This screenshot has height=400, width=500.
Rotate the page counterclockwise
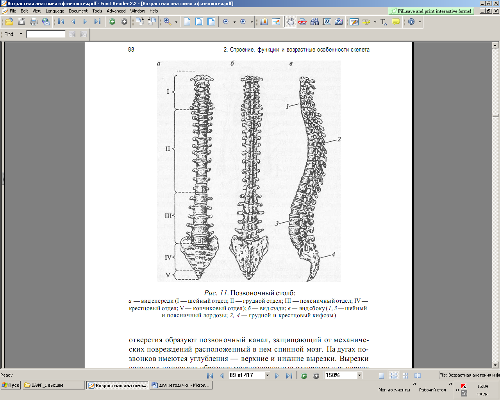[x=152, y=22]
